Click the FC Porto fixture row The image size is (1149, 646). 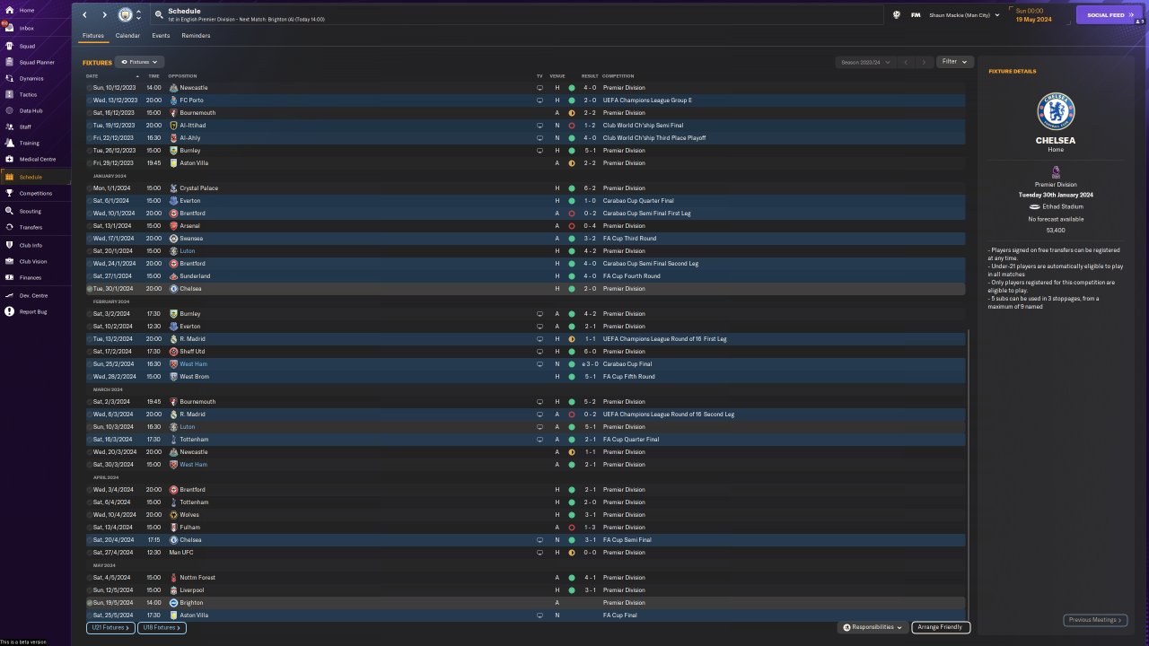point(526,100)
